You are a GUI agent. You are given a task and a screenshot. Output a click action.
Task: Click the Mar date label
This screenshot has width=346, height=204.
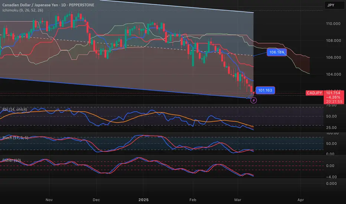click(x=238, y=200)
